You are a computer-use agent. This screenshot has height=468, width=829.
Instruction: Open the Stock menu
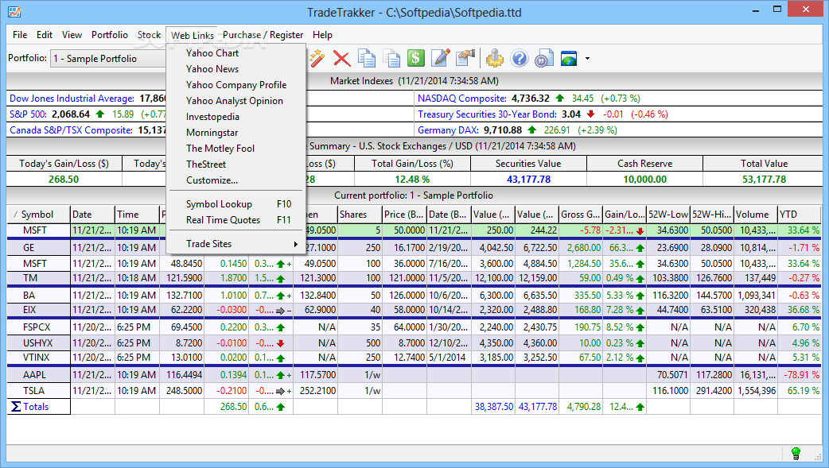[x=149, y=35]
